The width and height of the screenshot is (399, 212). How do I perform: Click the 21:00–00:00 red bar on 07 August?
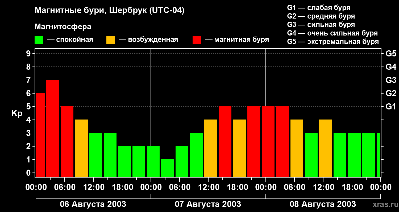click(x=254, y=142)
